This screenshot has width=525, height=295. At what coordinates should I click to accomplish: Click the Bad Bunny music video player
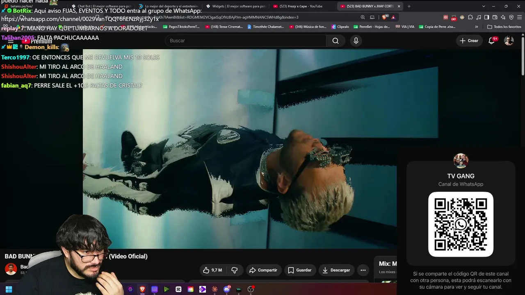pyautogui.click(x=240, y=149)
